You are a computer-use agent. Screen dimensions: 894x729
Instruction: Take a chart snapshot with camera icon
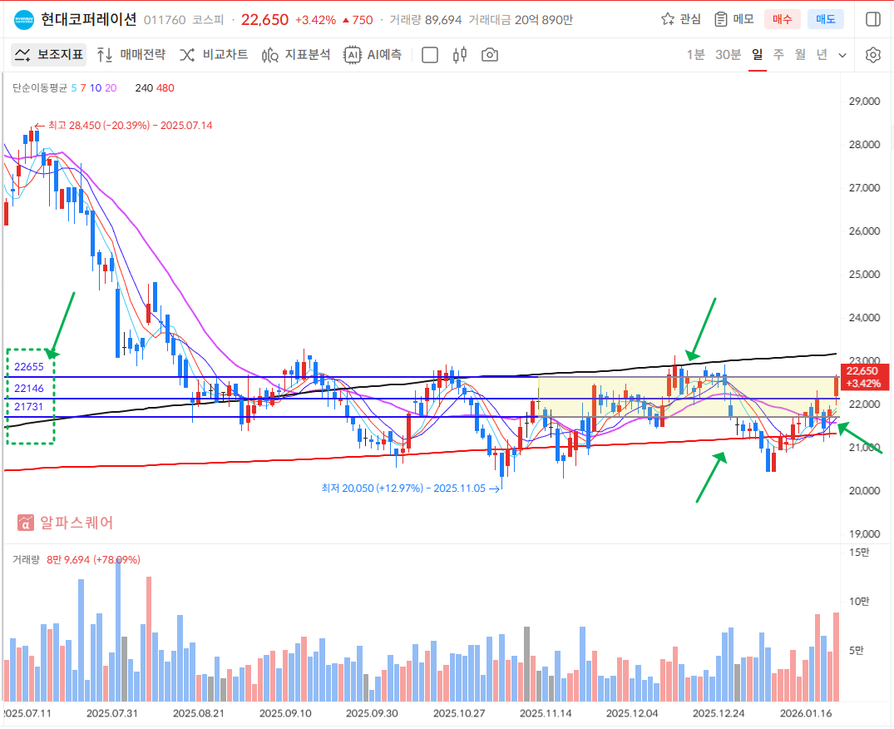point(490,55)
